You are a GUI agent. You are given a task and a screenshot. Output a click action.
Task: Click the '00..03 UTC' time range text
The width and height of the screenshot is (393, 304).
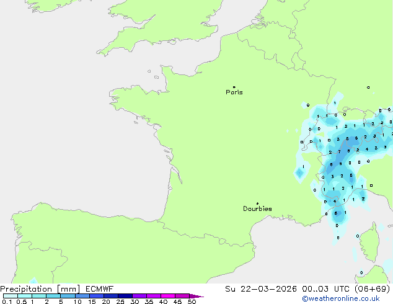tap(326, 289)
